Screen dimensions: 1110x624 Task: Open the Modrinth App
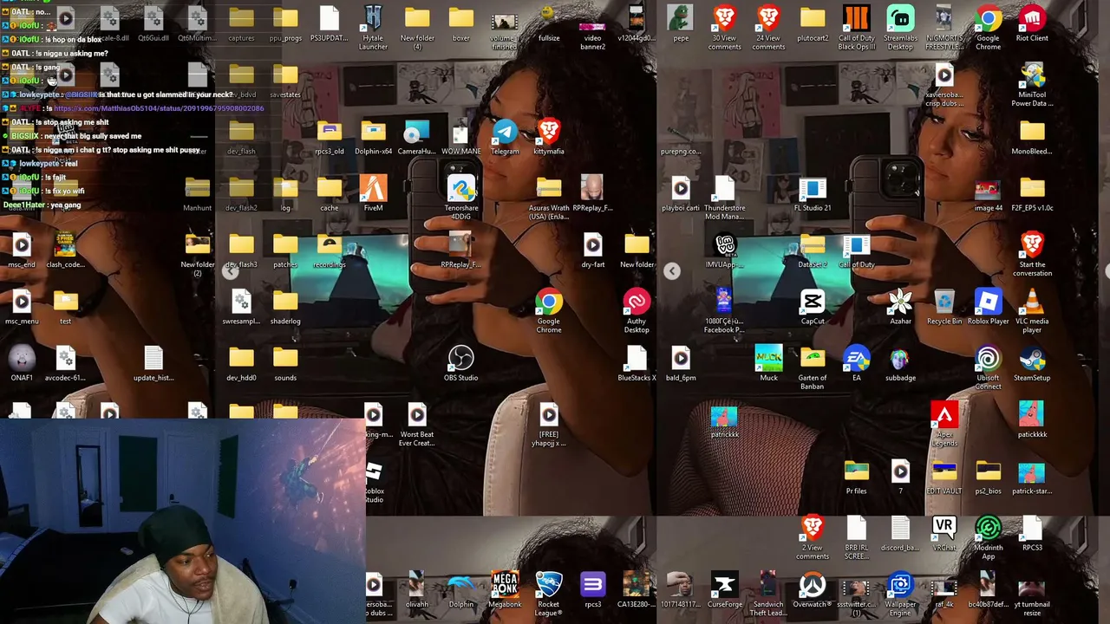(x=988, y=536)
